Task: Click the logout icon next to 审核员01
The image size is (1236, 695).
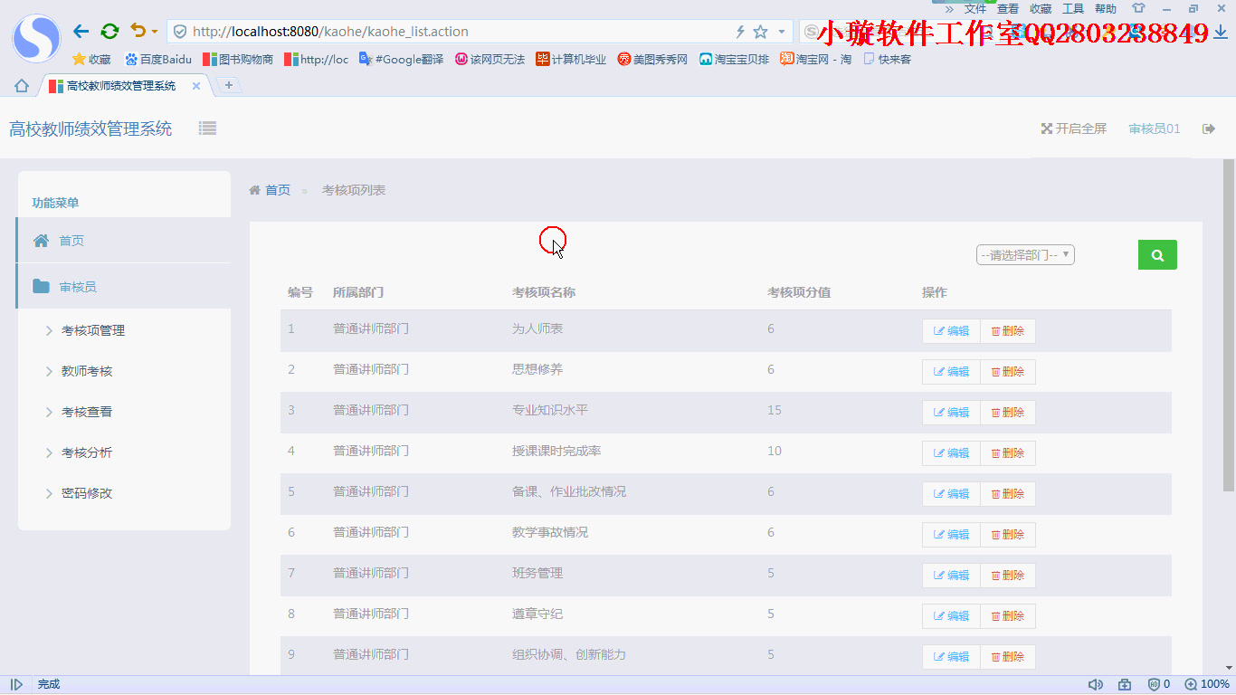Action: (1209, 129)
